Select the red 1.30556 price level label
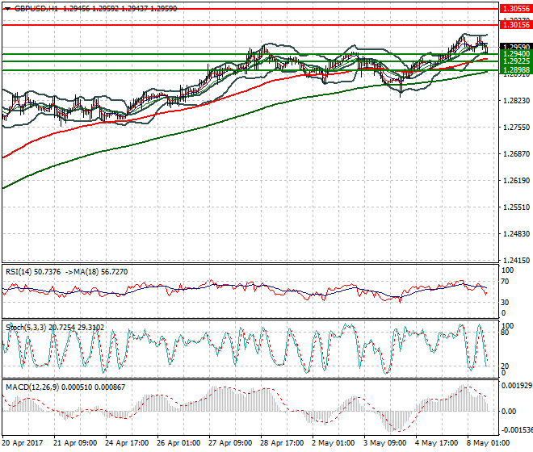Image resolution: width=533 pixels, height=452 pixels. pyautogui.click(x=516, y=9)
